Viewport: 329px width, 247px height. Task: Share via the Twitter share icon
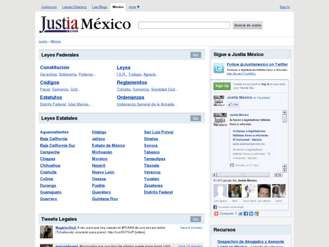click(x=240, y=213)
